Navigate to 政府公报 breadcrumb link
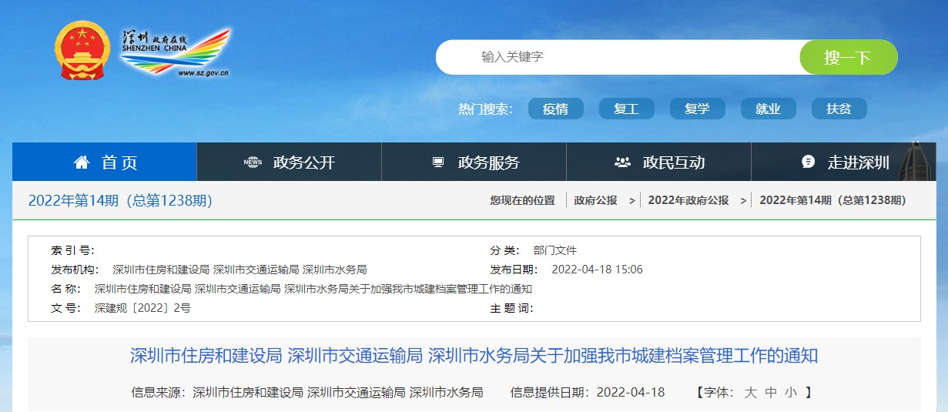The image size is (948, 412). point(595,200)
